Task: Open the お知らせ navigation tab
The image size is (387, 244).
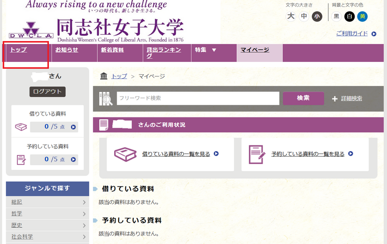Action: (67, 50)
